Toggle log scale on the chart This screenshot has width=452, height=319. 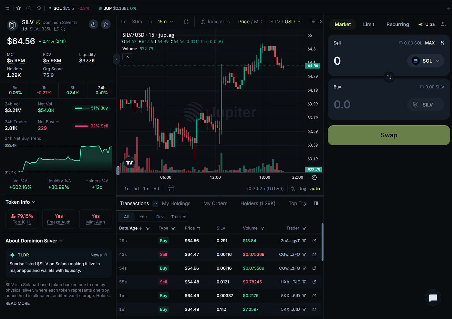(303, 189)
